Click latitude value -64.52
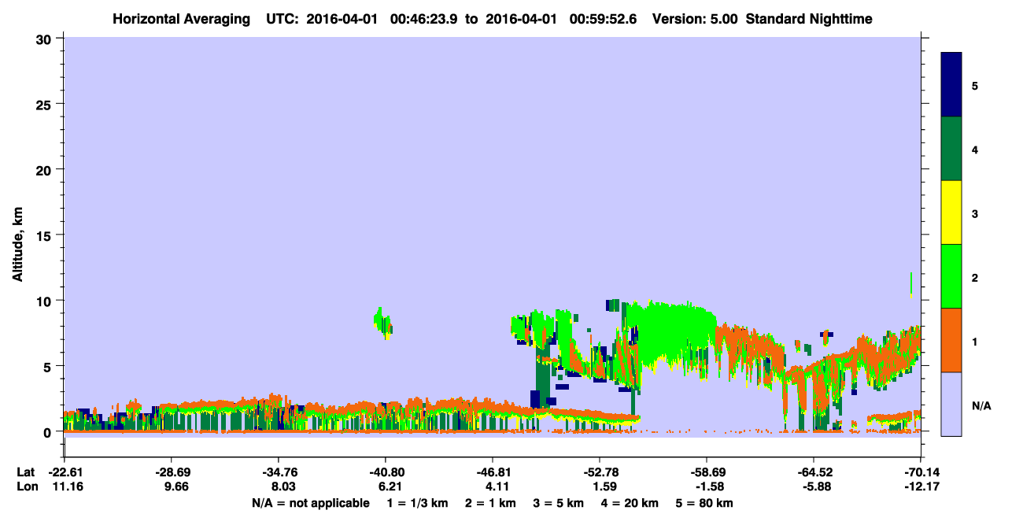 tap(813, 472)
